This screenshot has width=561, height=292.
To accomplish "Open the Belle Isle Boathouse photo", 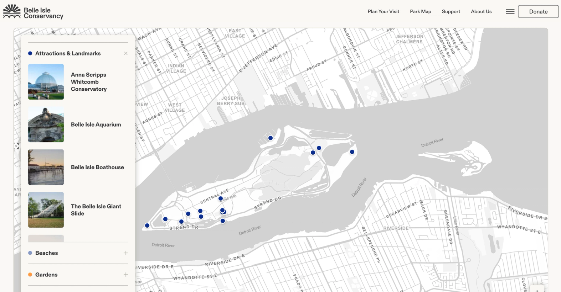I will tap(46, 167).
